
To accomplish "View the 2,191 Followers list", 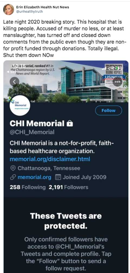I will [x=69, y=187].
